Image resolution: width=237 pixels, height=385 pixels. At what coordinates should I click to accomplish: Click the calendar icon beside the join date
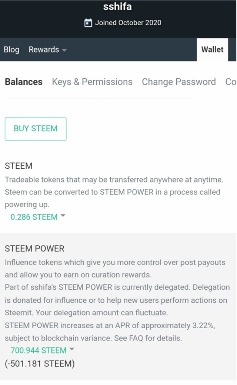tap(88, 23)
